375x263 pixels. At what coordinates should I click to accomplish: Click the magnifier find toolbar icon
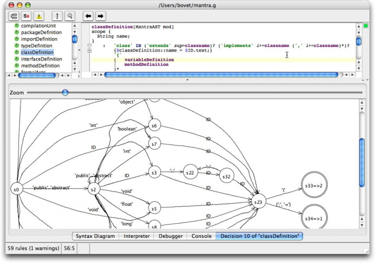click(x=69, y=16)
